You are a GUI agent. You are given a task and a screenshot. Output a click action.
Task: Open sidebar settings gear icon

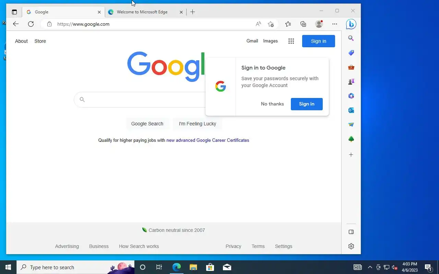click(x=351, y=246)
